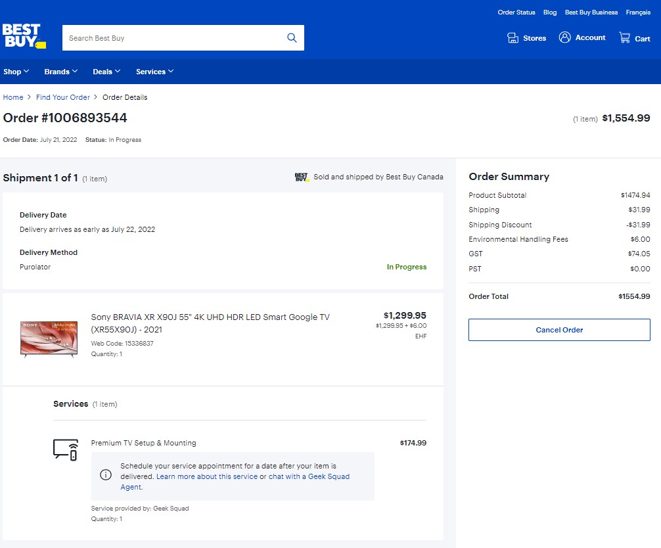Open Learn more about this service link

206,476
